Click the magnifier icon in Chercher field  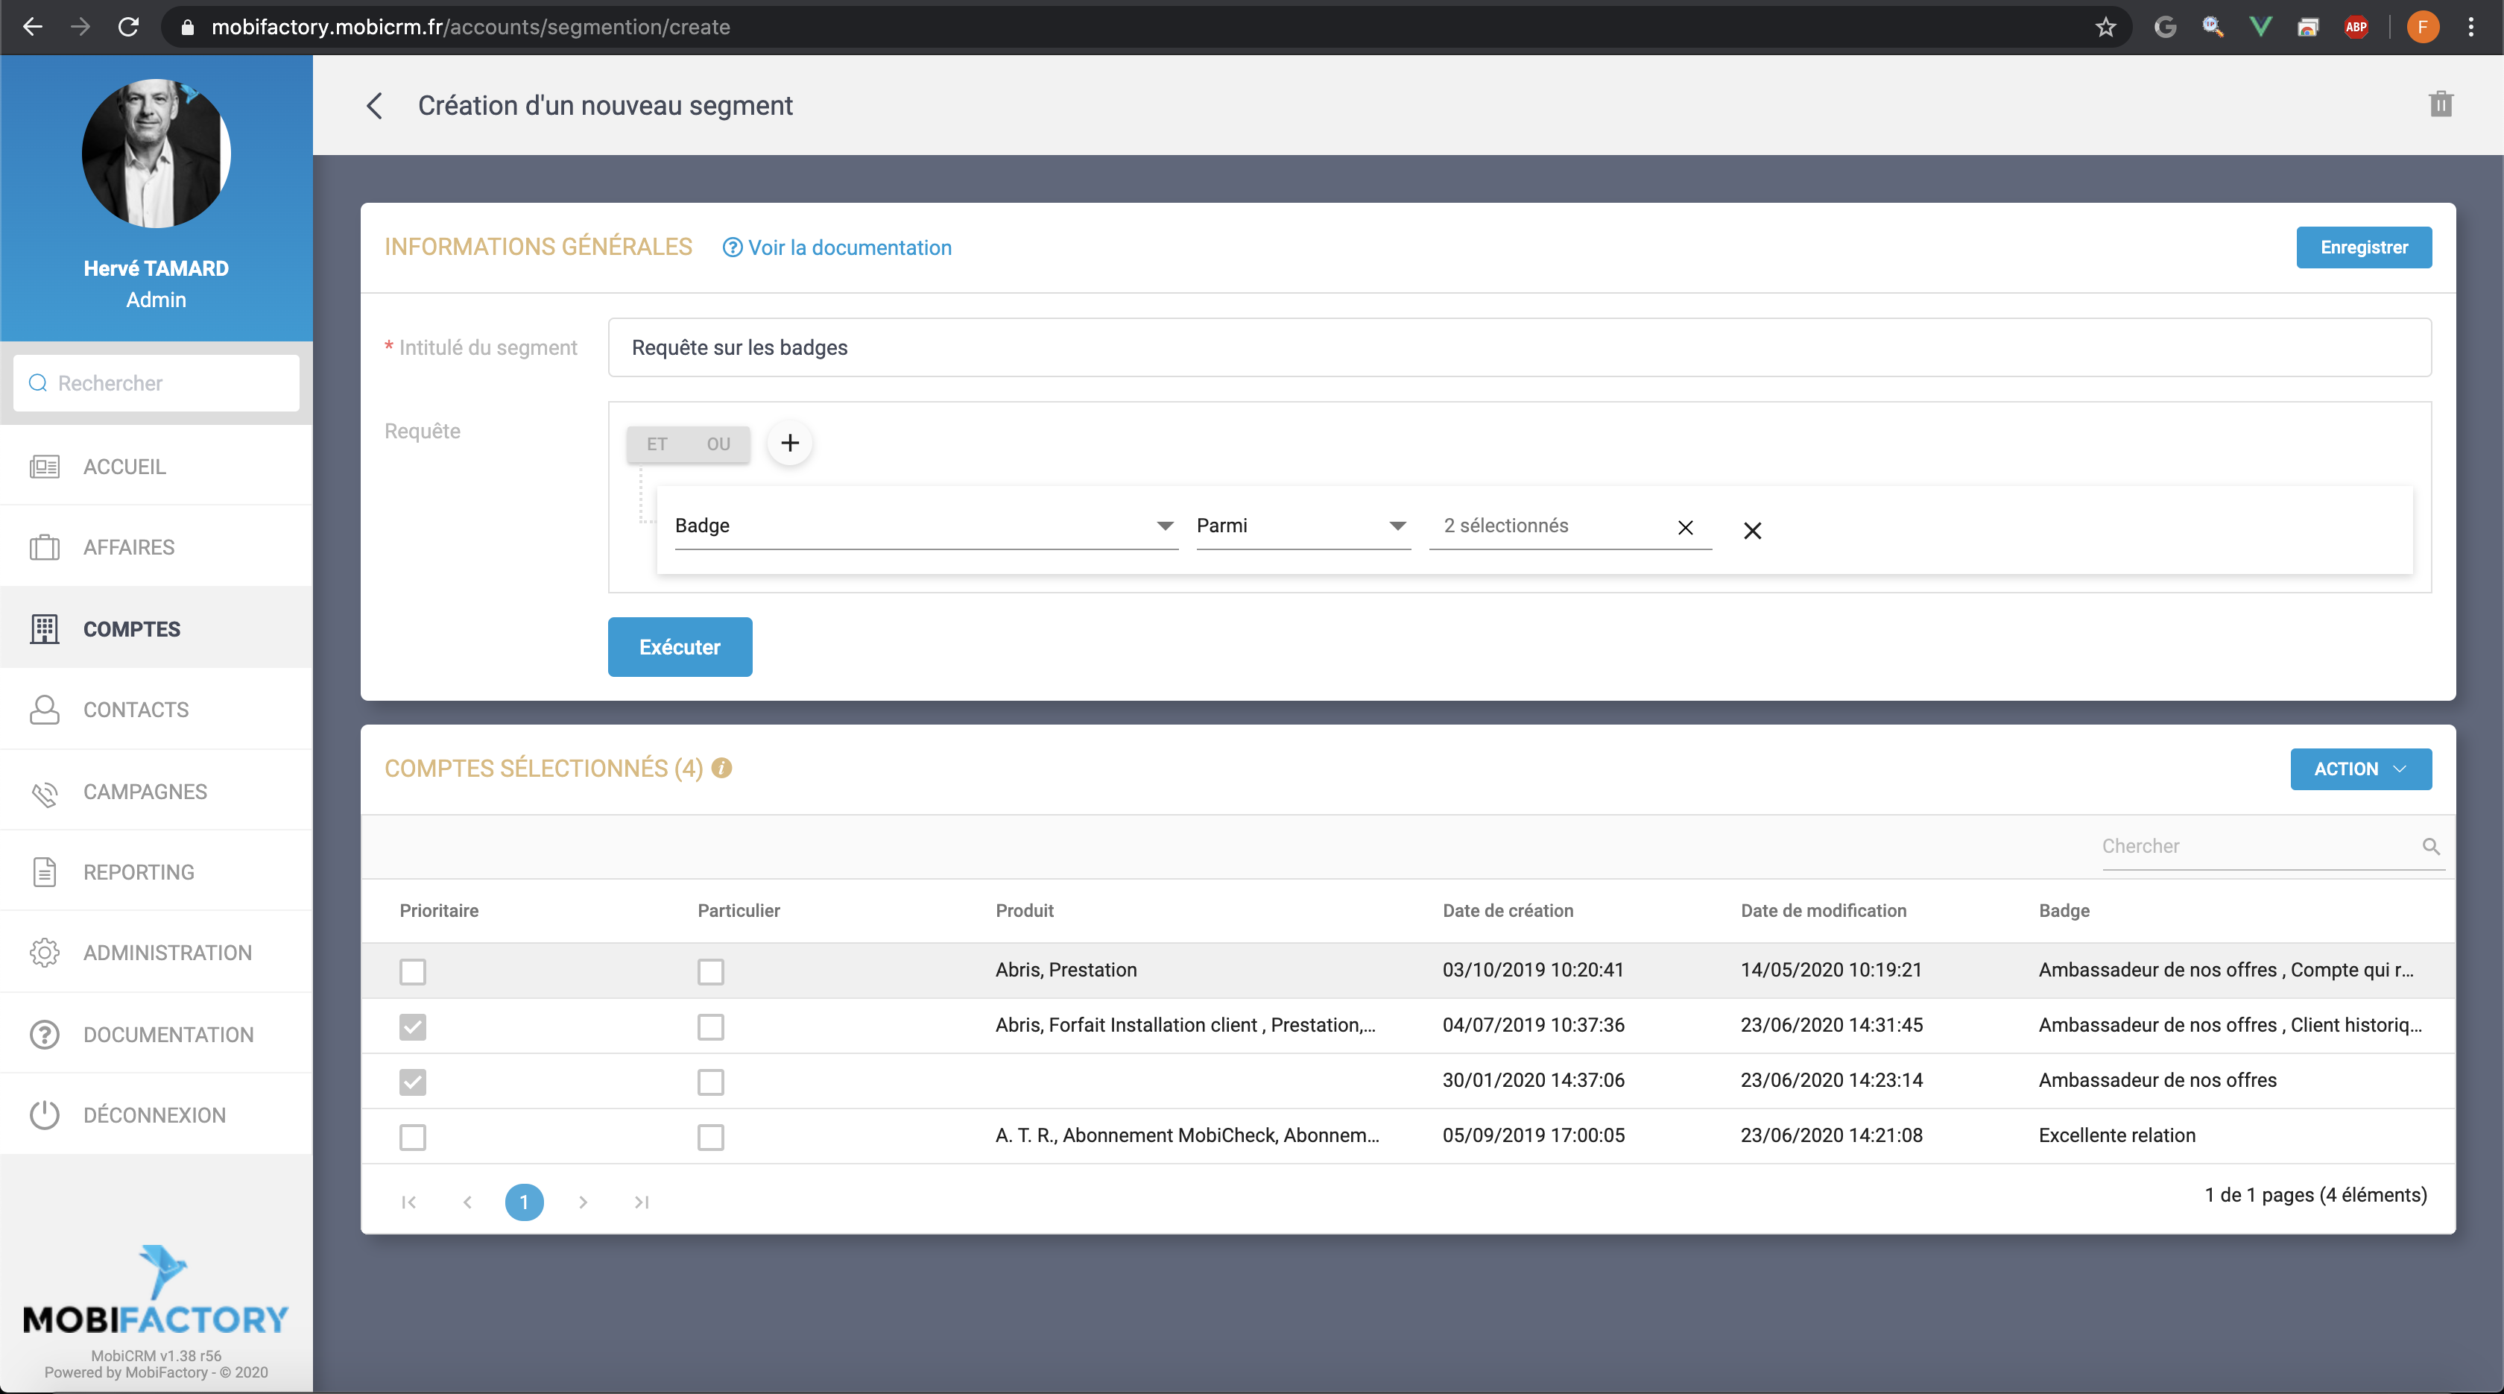pyautogui.click(x=2430, y=846)
